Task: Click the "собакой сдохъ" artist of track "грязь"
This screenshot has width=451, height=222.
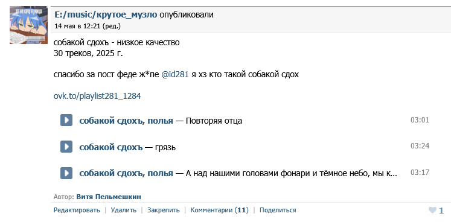Action: click(x=110, y=147)
